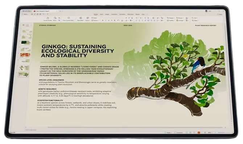Click the fit-to-window icon in status bar
The image size is (243, 144).
(205, 133)
